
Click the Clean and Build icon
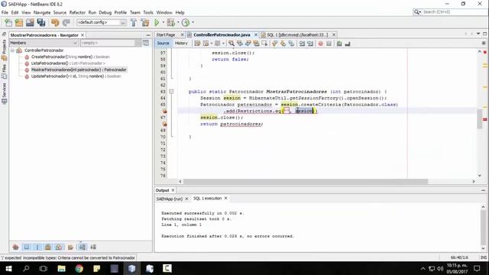145,22
